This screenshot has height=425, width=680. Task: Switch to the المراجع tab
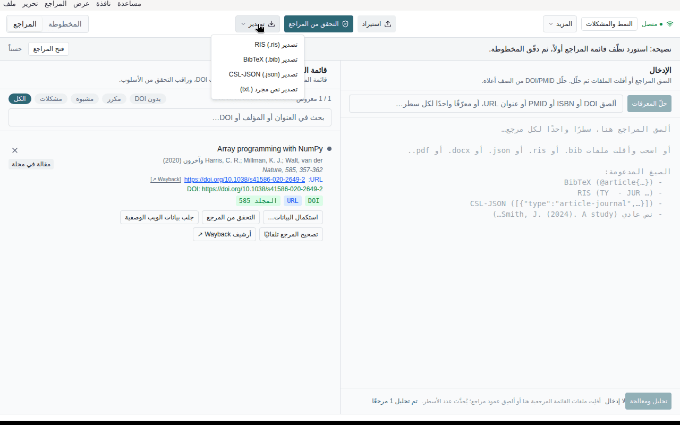click(x=25, y=24)
